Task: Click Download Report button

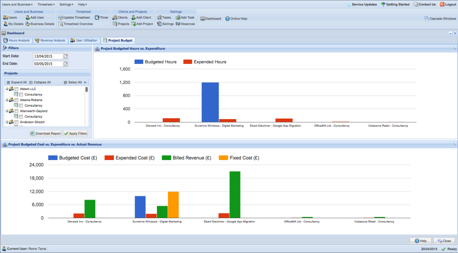Action: coord(45,133)
